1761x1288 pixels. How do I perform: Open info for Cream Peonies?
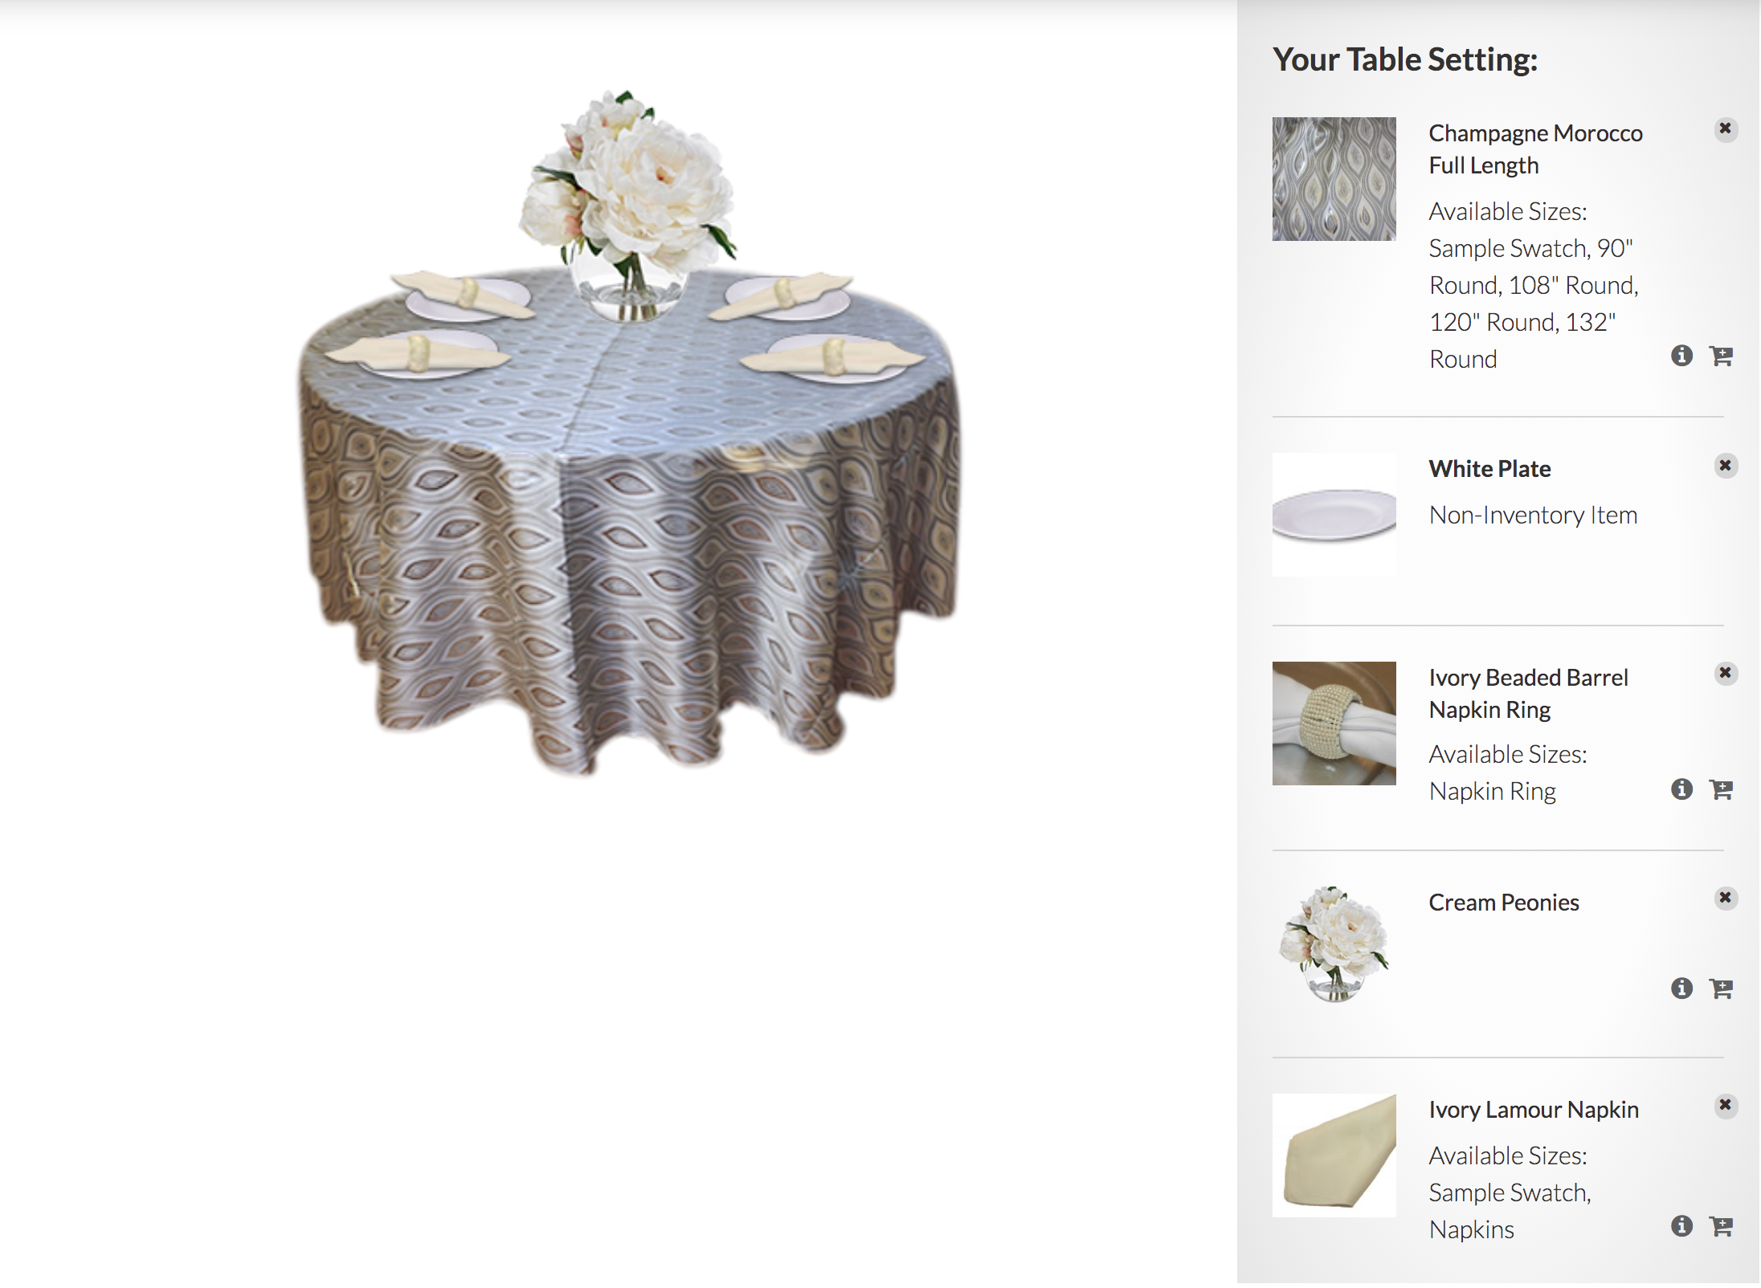pos(1681,988)
